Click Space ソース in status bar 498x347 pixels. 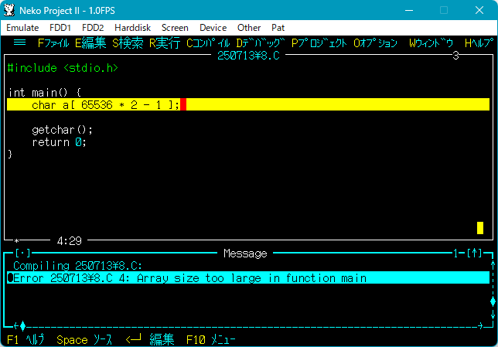pos(84,340)
